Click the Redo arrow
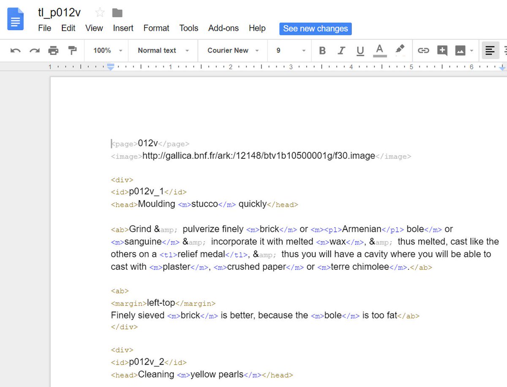The width and height of the screenshot is (507, 387). pos(34,51)
